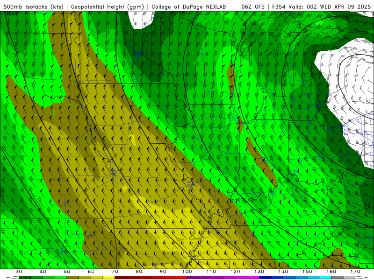Click the '110' legend value
Image resolution: width=374 pixels, height=280 pixels.
[211, 272]
